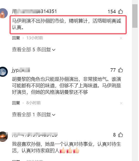Screen dimensions: 139x161
Task: Expand 查看全部 5 条回复
Action: pos(34,49)
